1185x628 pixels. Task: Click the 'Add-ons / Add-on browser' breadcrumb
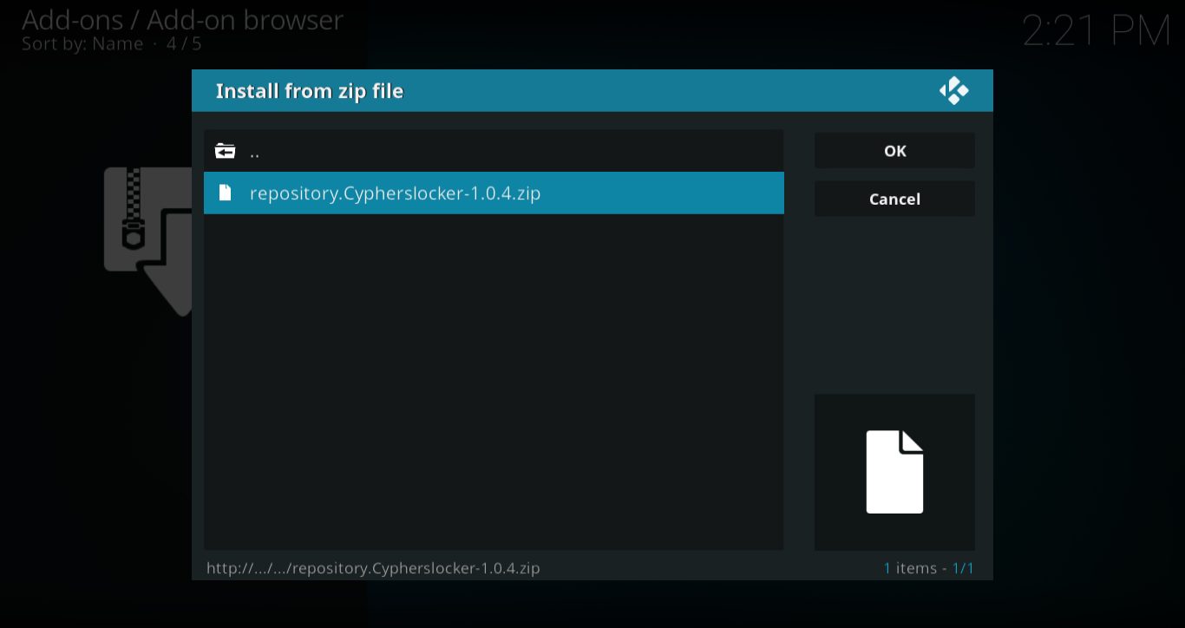pos(182,19)
